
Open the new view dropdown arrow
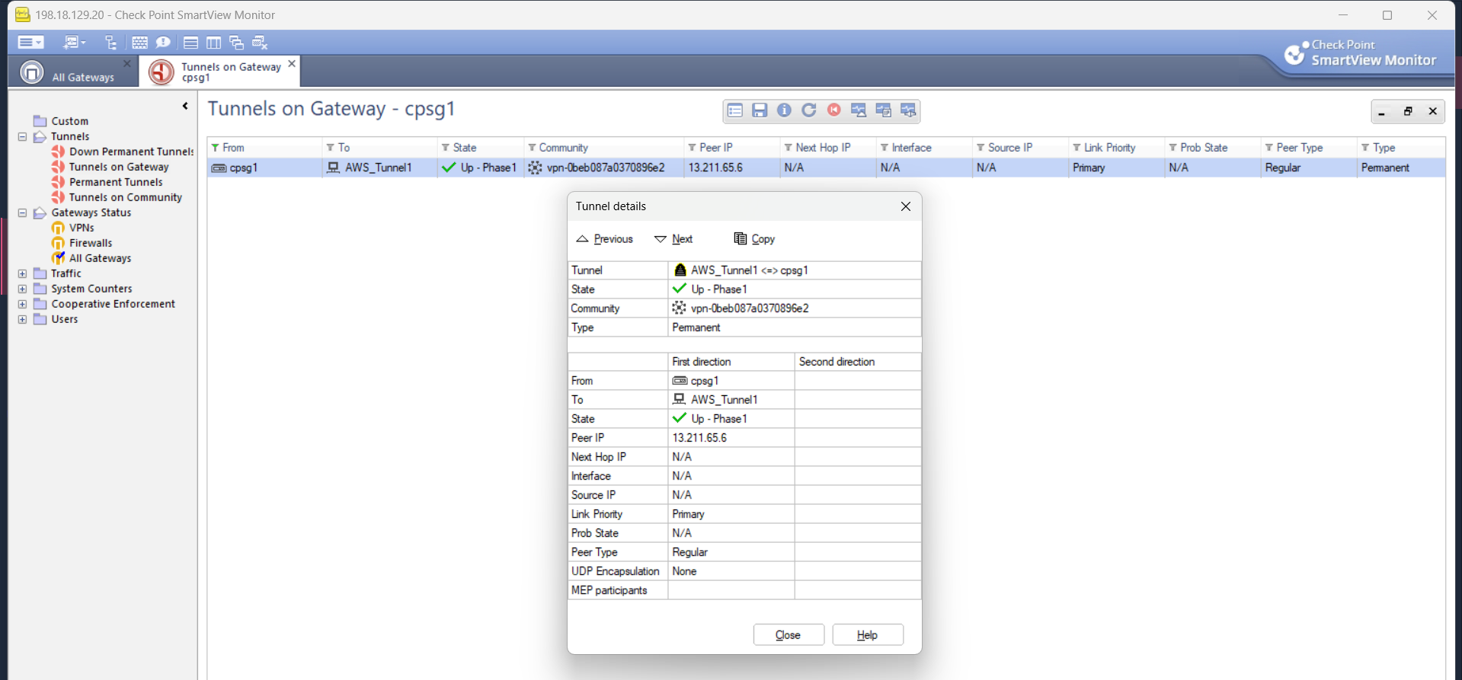83,43
